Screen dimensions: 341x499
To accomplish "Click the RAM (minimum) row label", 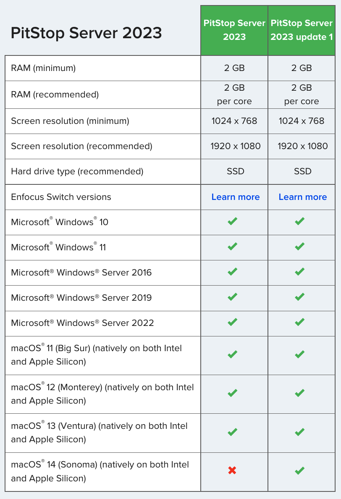I will click(43, 68).
